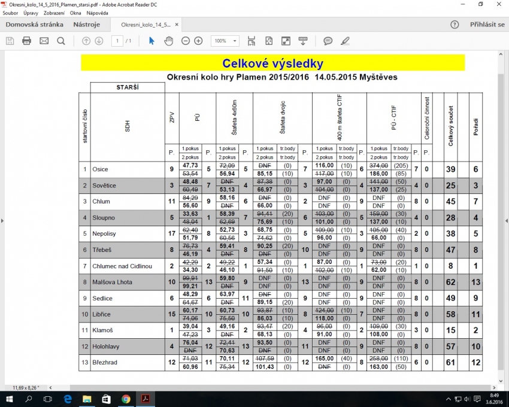Switch to Nástroje tab
The width and height of the screenshot is (509, 407).
[x=87, y=25]
